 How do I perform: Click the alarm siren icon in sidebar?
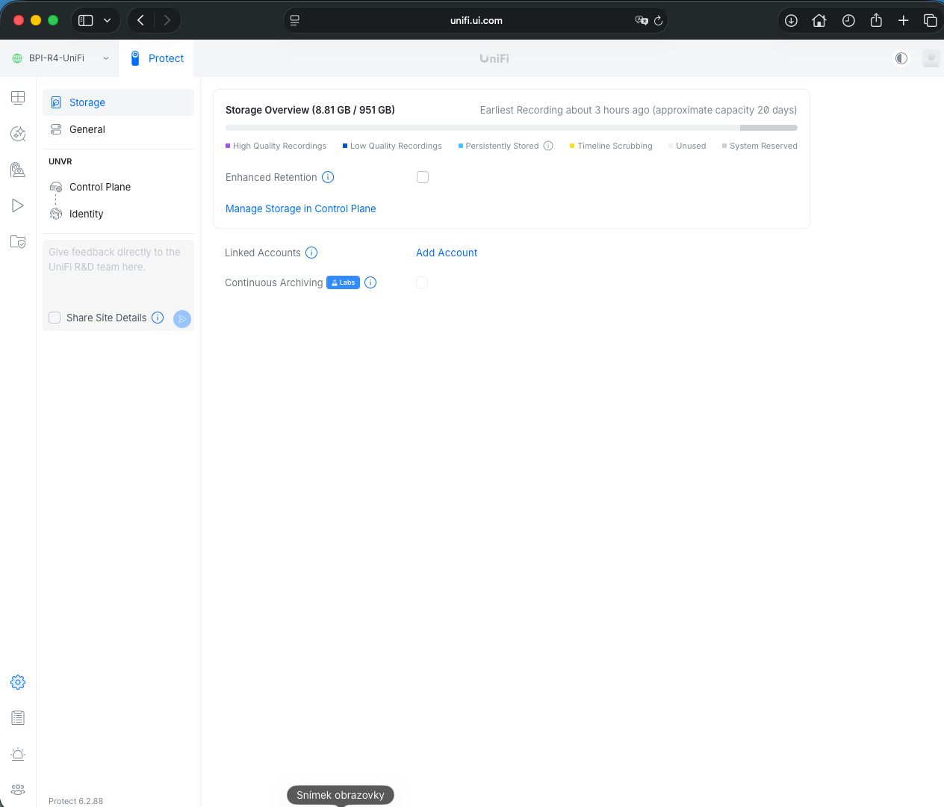[x=18, y=754]
